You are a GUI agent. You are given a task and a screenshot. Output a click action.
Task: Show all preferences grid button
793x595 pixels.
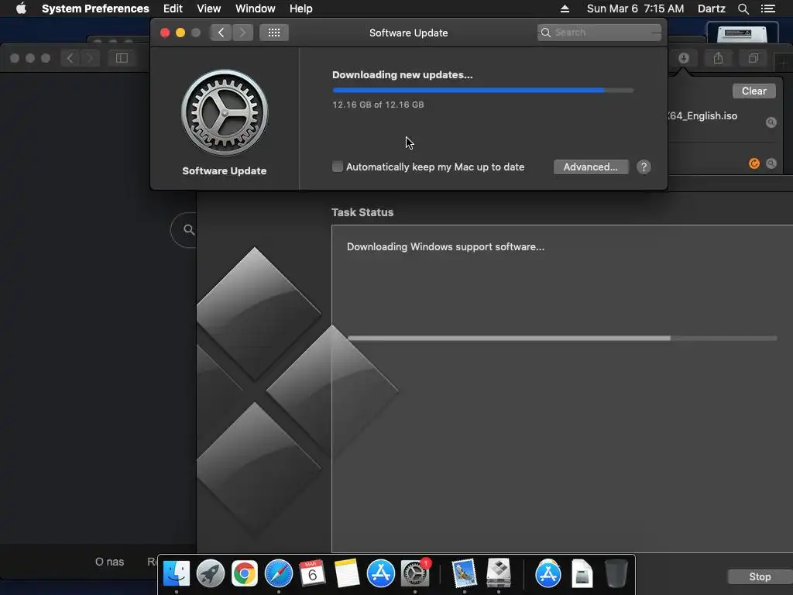coord(274,33)
